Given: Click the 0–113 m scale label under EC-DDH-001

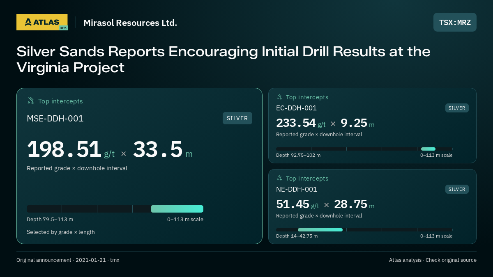Looking at the screenshot, I should (436, 155).
